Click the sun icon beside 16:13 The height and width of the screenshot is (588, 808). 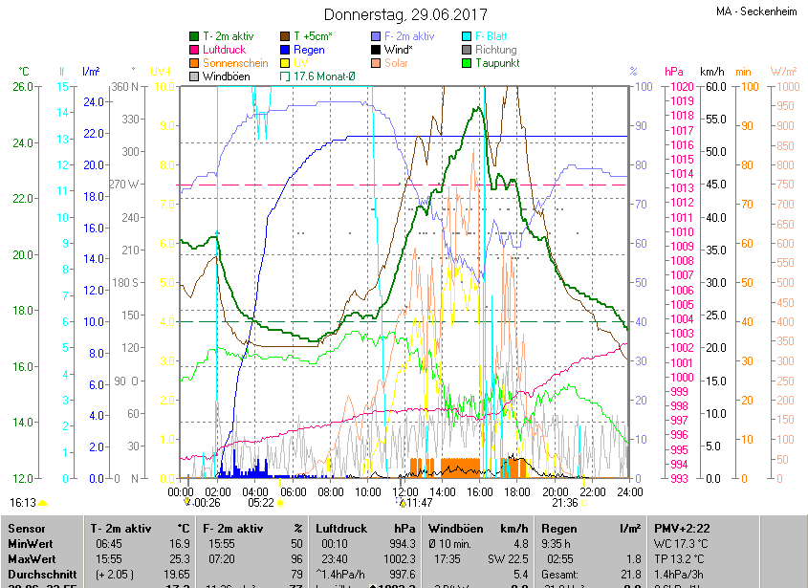click(42, 503)
